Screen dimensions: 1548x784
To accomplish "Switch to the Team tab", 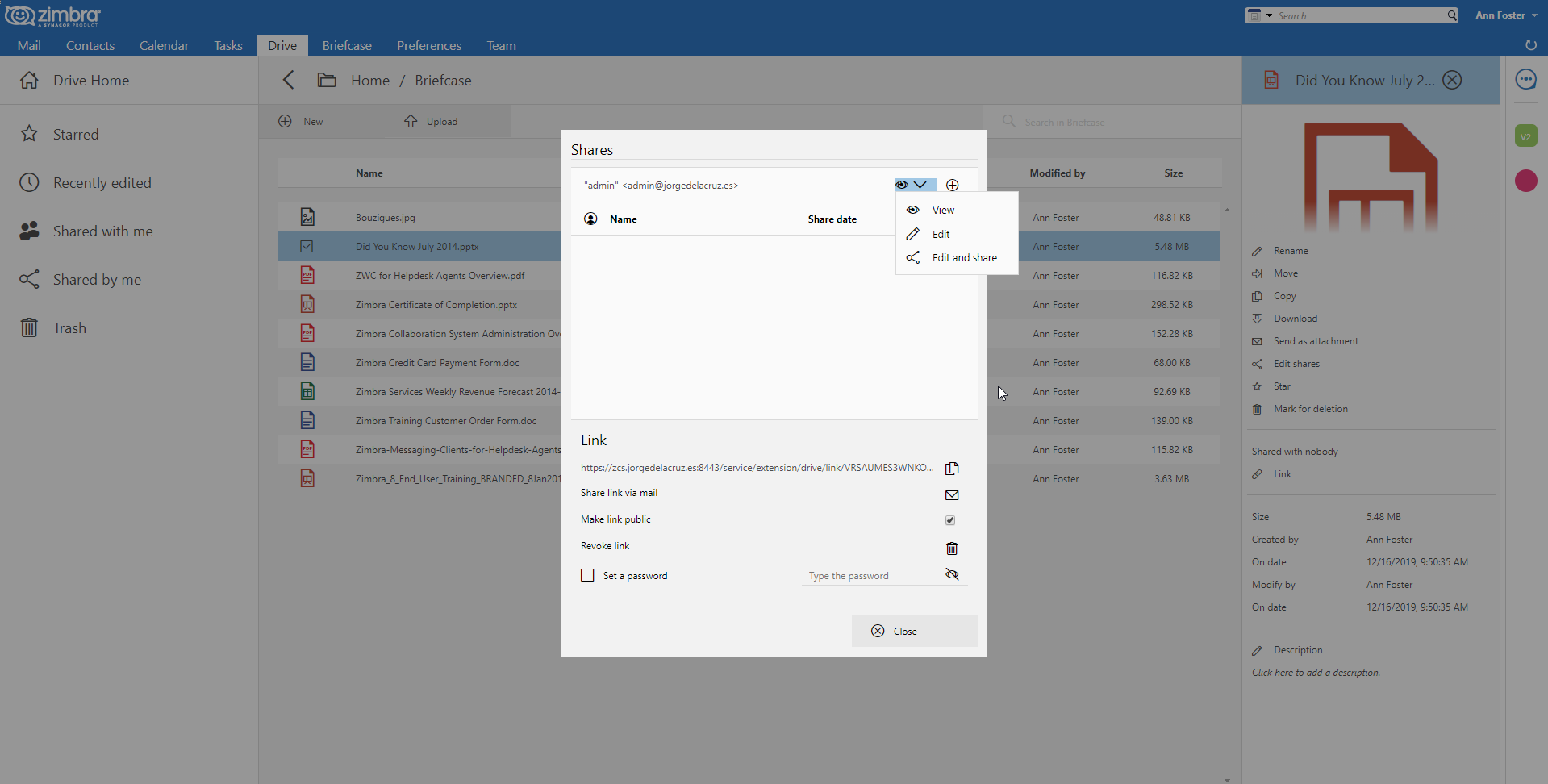I will tap(501, 46).
